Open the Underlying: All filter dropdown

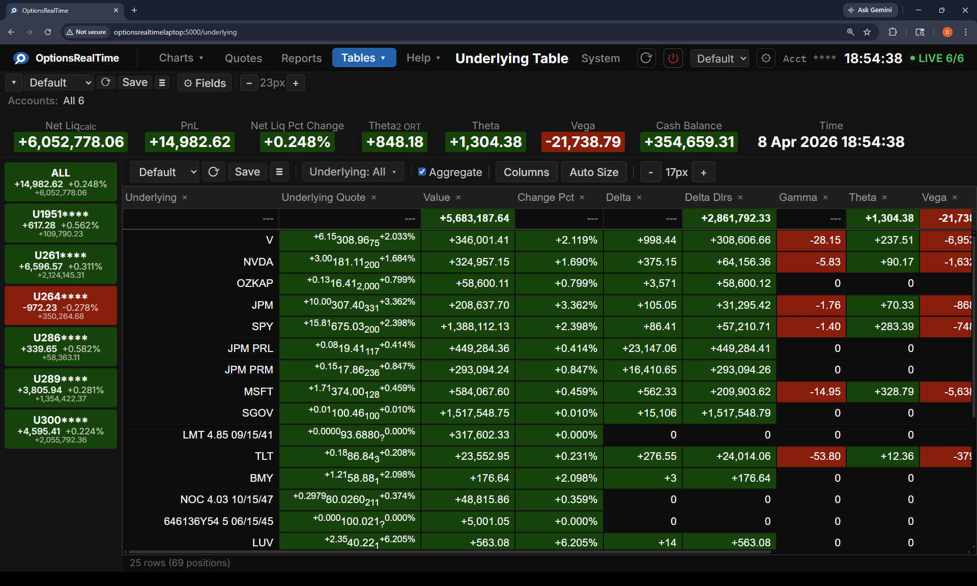353,172
